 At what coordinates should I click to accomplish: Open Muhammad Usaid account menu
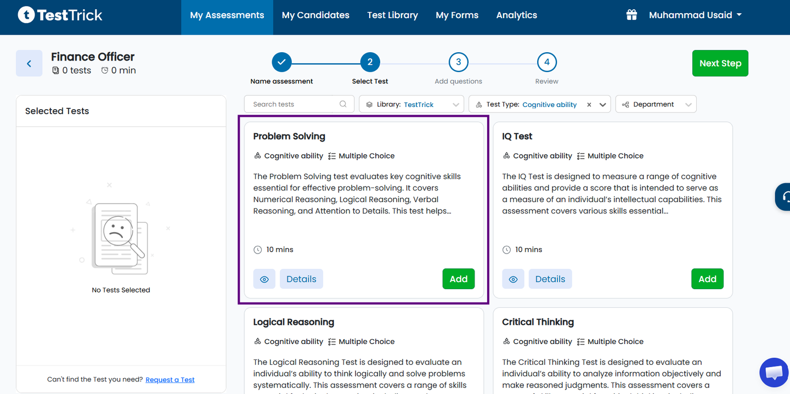(695, 15)
